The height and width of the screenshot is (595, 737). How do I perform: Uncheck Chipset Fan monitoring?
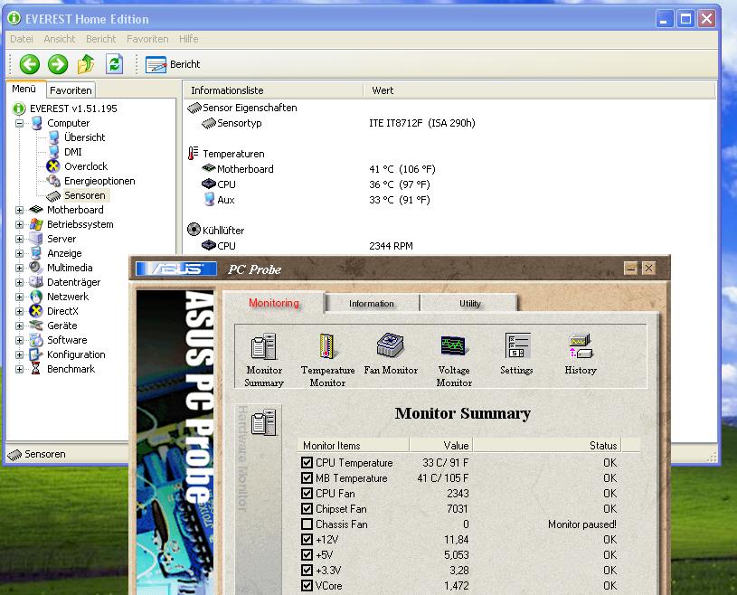(307, 508)
